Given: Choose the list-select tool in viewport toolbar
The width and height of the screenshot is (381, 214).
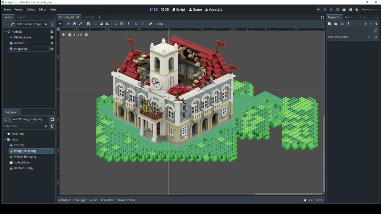Looking at the screenshot, I should coord(88,24).
